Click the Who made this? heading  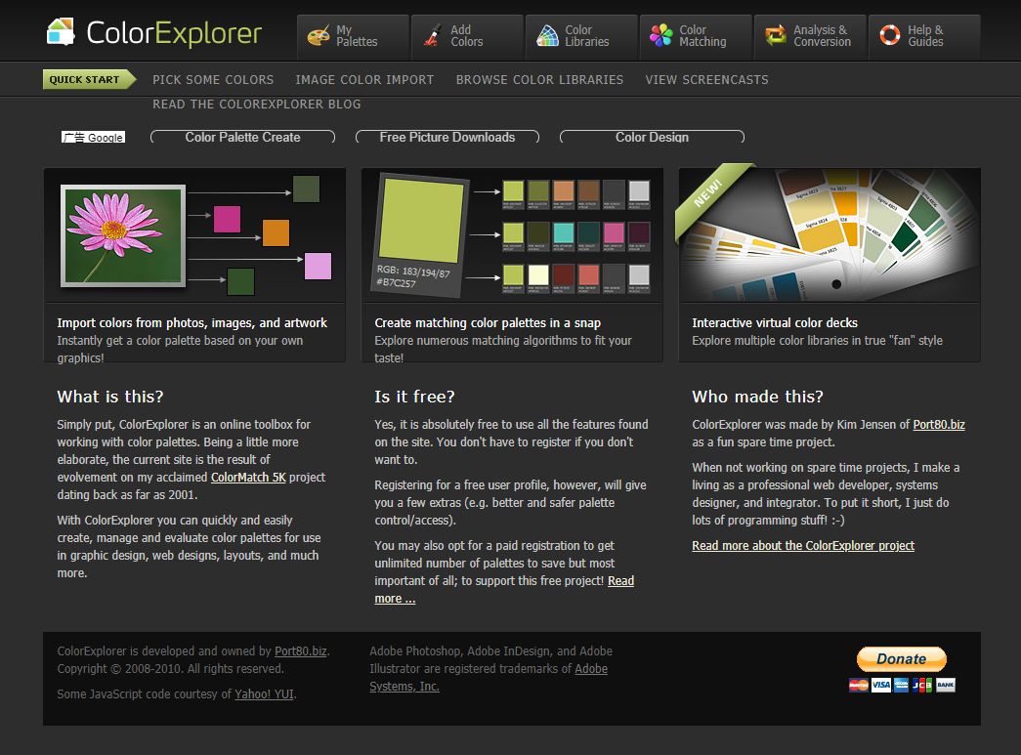pyautogui.click(x=757, y=397)
